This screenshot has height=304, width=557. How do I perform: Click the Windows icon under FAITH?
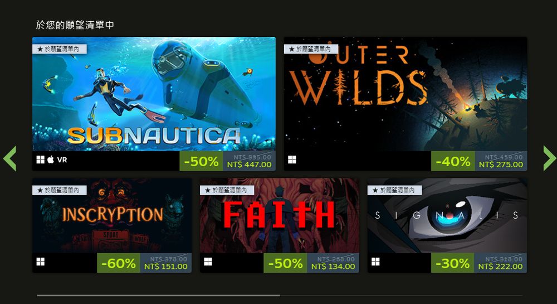click(208, 262)
